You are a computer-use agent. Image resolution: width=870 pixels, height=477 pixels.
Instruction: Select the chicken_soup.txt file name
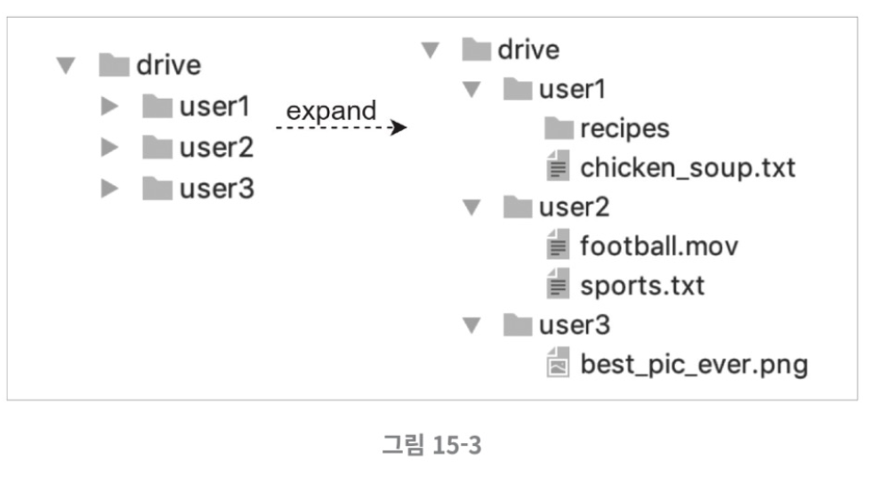coord(688,167)
